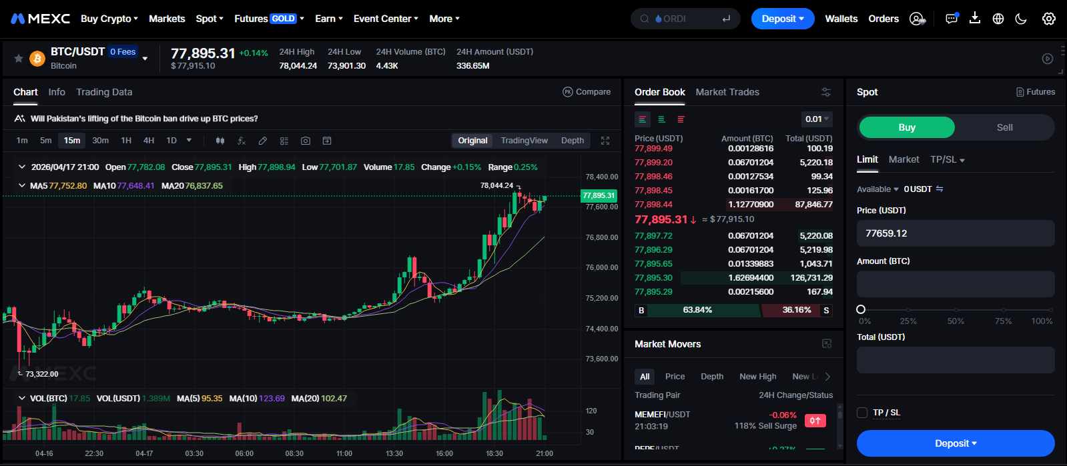
Task: Open order book settings icon
Action: pos(826,92)
